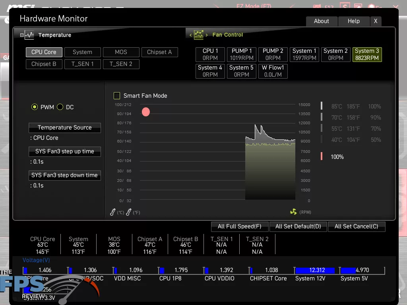Click the left arrow beside Fan Control
407x305 pixels.
tap(190, 35)
